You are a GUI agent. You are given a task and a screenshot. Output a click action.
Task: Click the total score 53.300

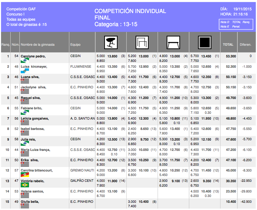[231, 56]
